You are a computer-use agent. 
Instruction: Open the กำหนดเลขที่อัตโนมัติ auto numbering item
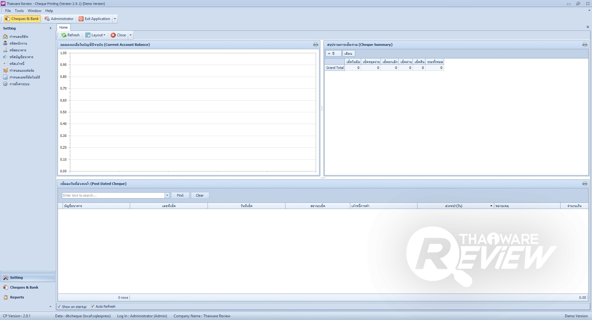pos(22,77)
